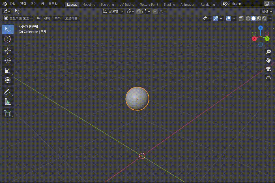Switch to the Texture Paint workspace tab
The height and width of the screenshot is (183, 275).
click(x=149, y=5)
